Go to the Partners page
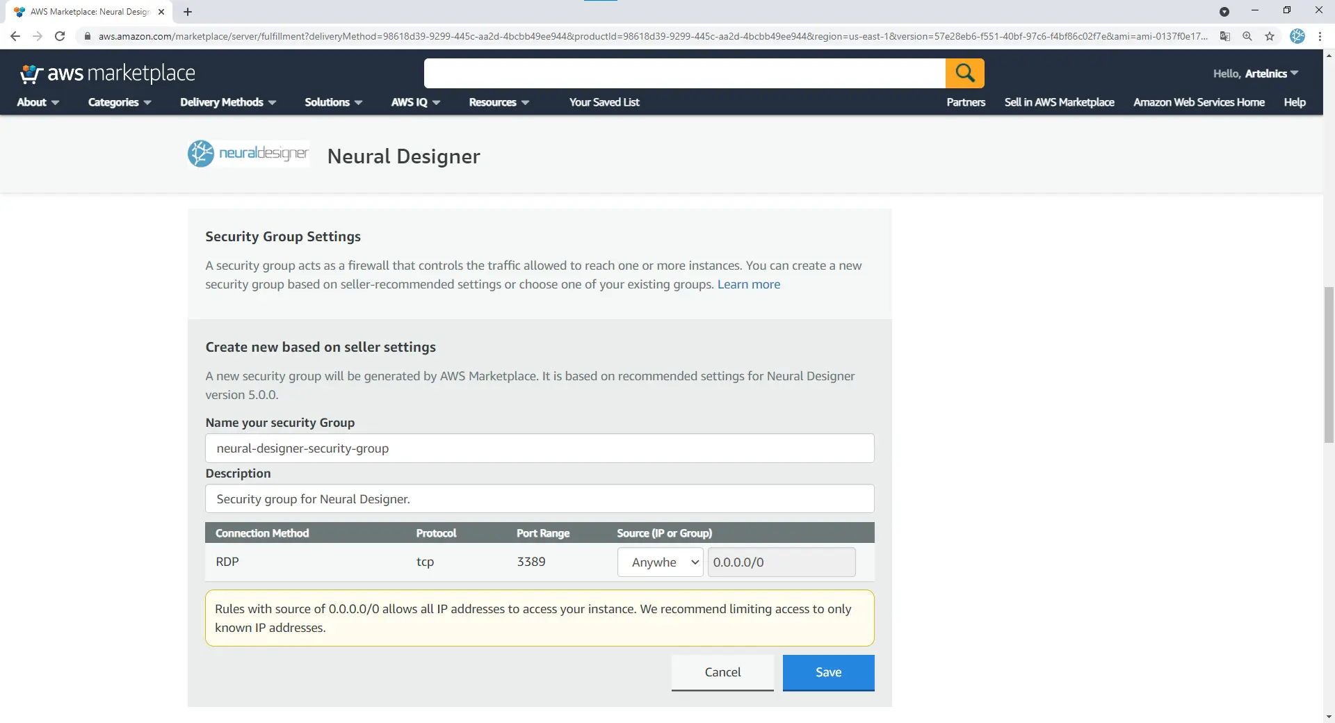1335x723 pixels. tap(965, 102)
